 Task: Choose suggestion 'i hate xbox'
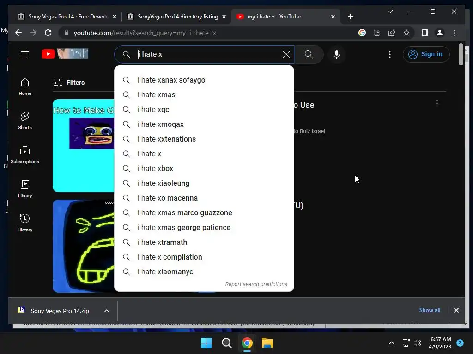204,168
